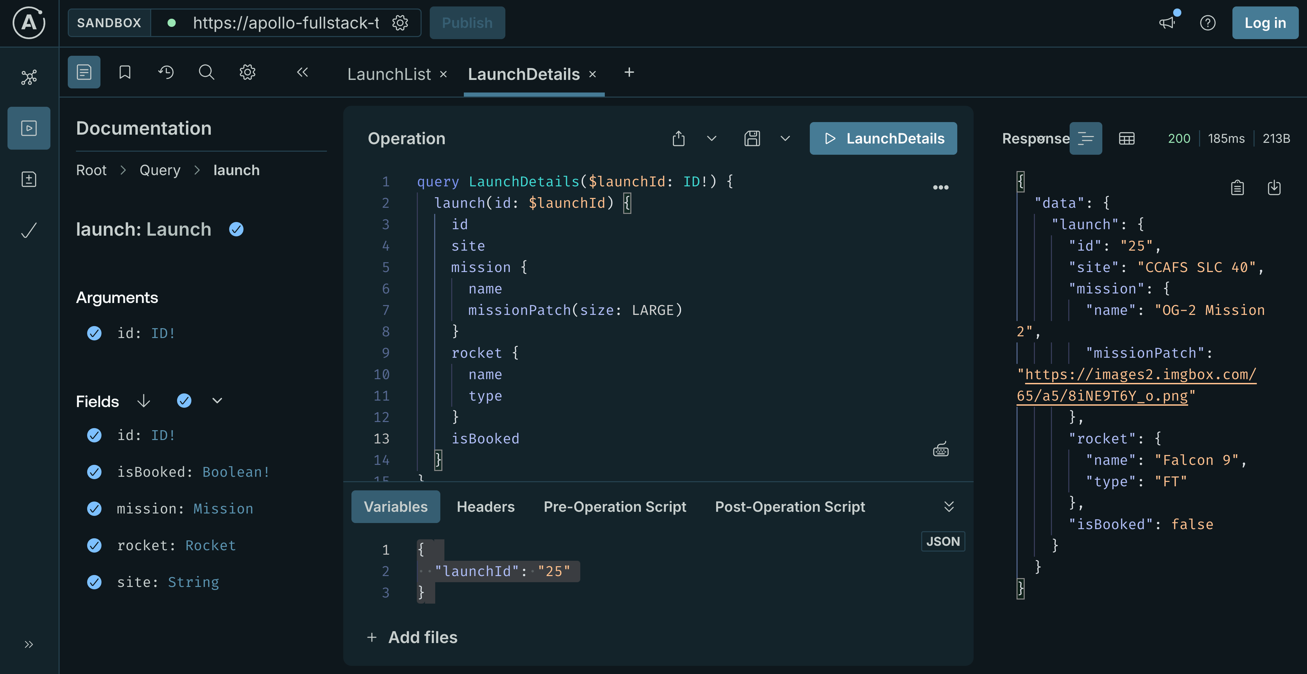The width and height of the screenshot is (1307, 674).
Task: Deselect the launchId argument checkbox
Action: 94,333
